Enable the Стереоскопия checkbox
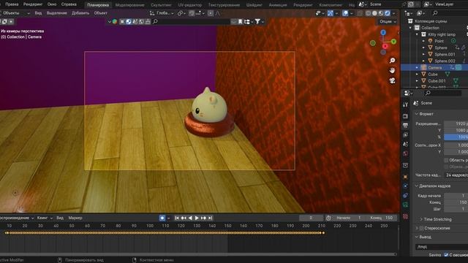 coord(421,228)
